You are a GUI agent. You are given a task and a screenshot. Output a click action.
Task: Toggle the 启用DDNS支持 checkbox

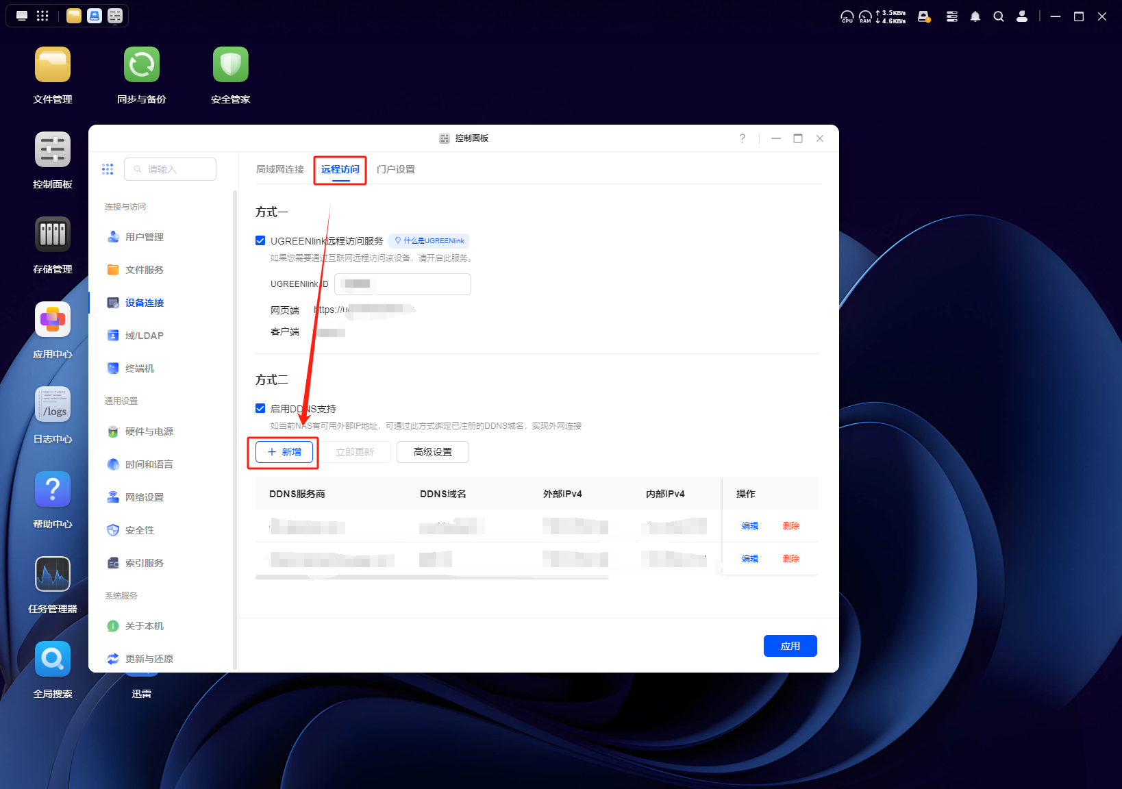[x=260, y=408]
